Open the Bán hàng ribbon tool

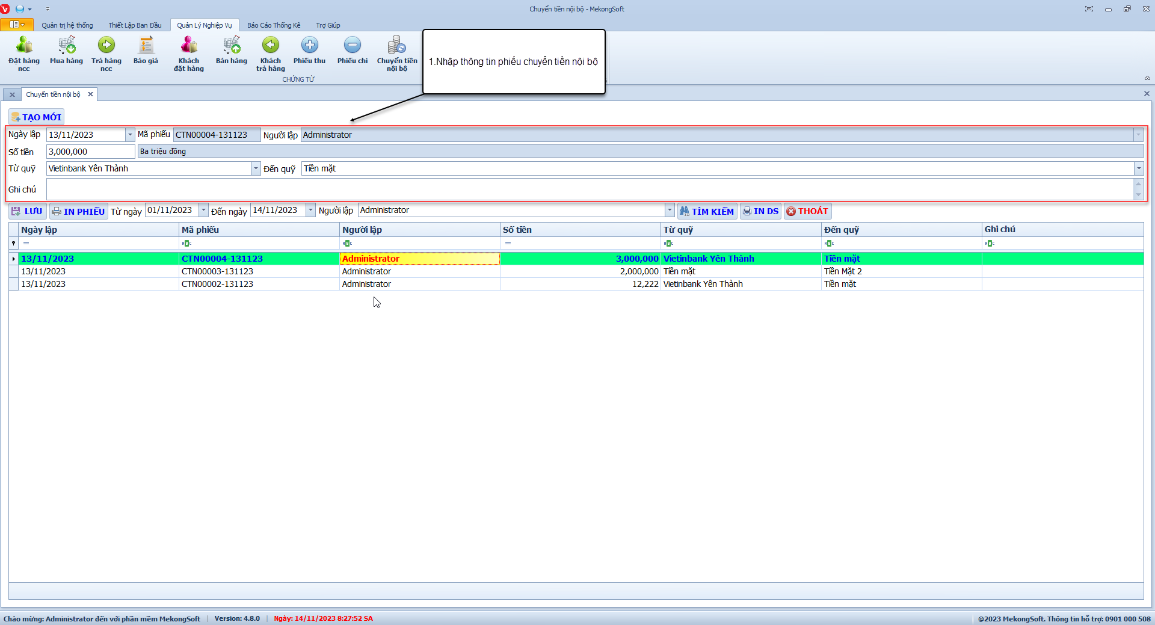[x=232, y=51]
